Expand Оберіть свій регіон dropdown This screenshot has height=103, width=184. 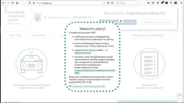(60, 17)
